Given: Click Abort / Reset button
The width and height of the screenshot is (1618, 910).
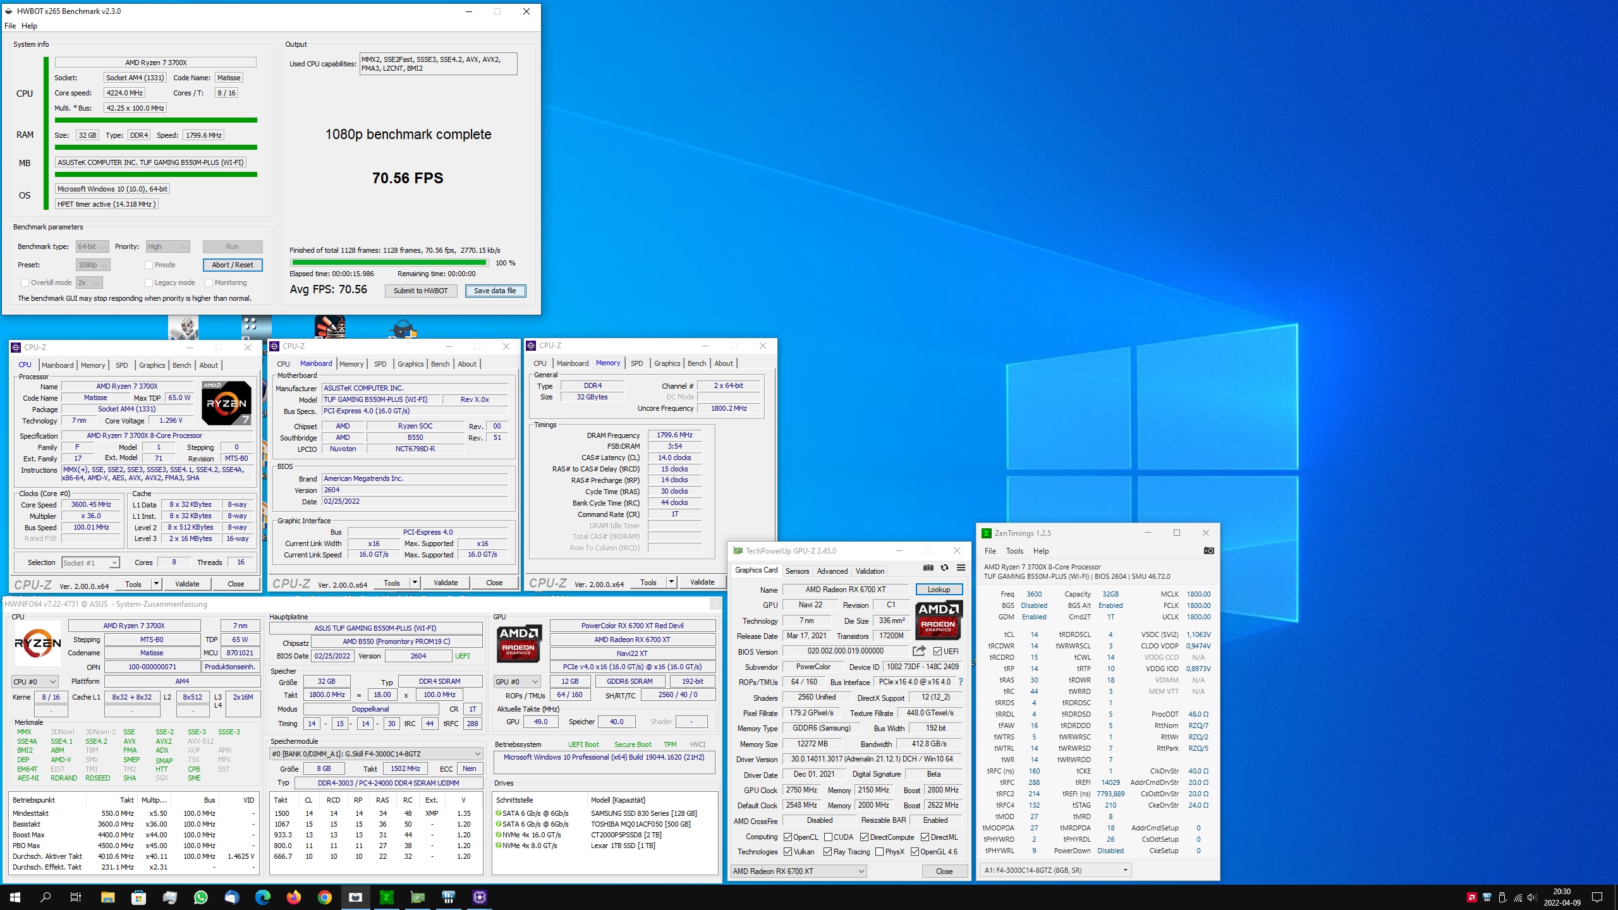Looking at the screenshot, I should (233, 265).
